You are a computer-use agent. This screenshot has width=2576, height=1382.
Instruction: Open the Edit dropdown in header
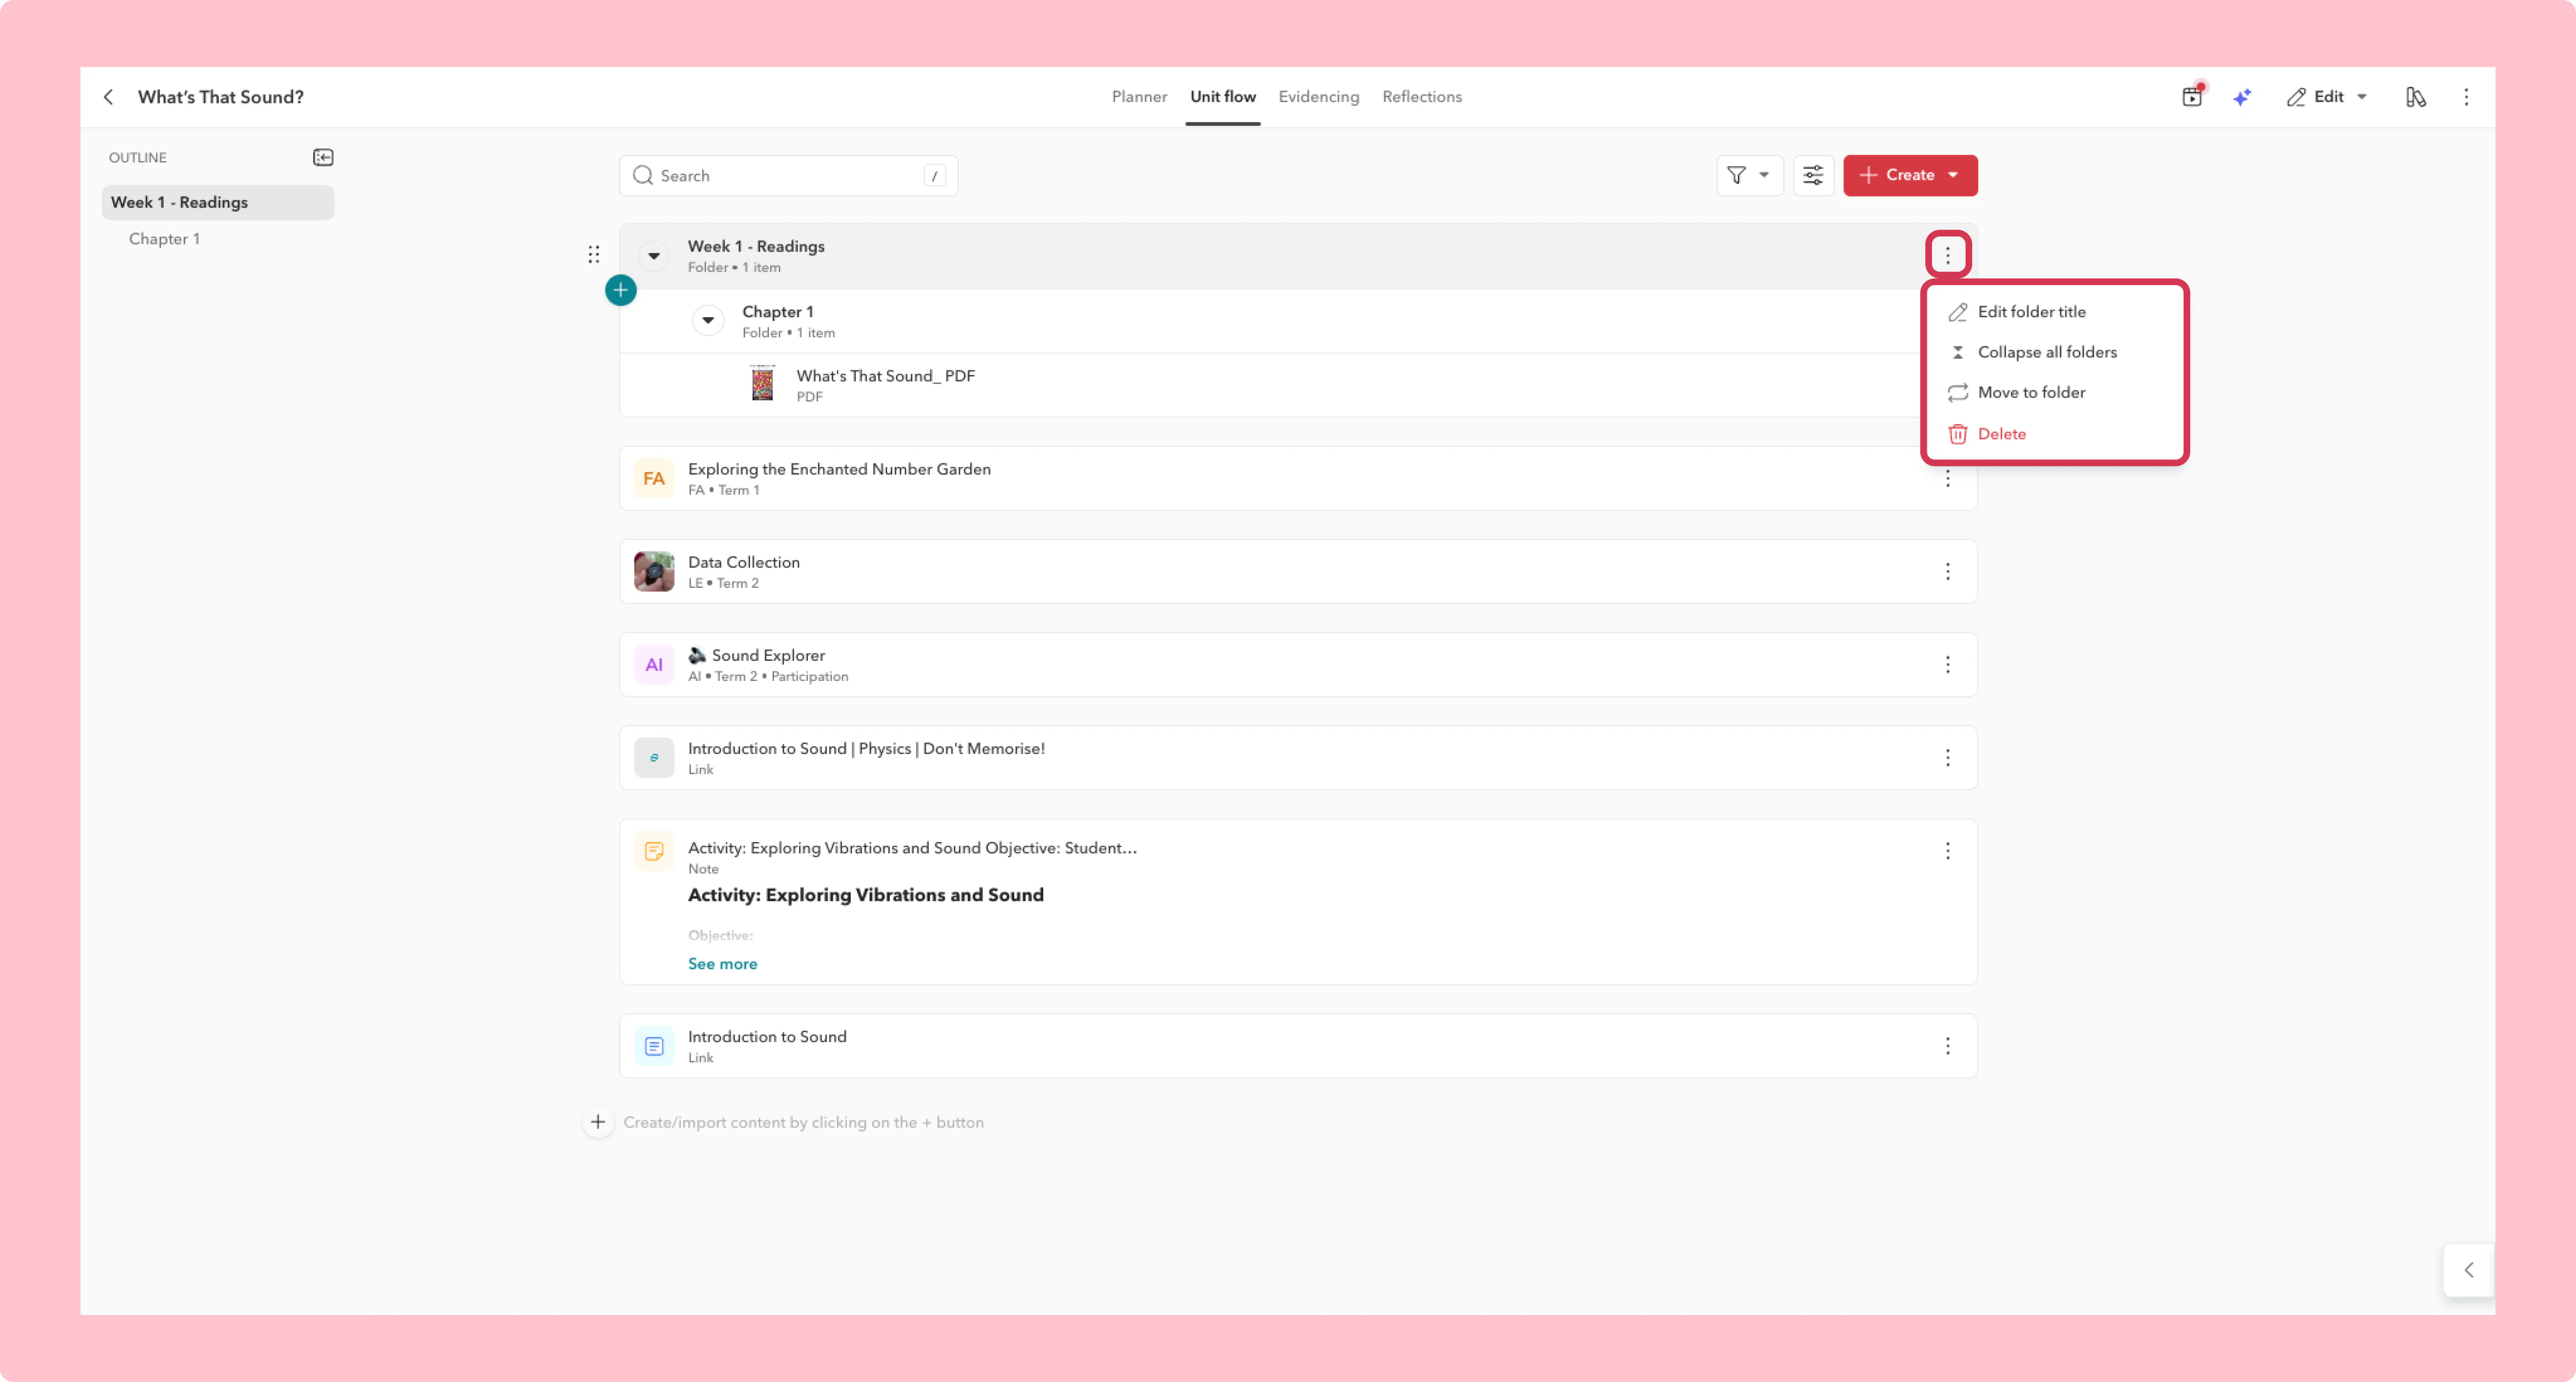(x=2327, y=97)
